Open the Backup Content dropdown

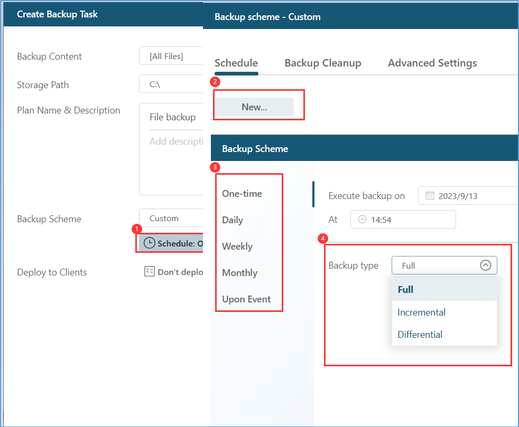[x=171, y=56]
